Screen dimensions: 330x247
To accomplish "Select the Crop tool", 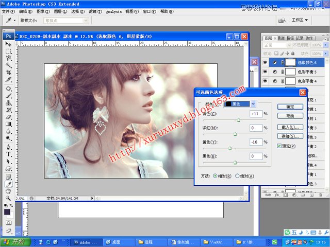I will click(8, 73).
